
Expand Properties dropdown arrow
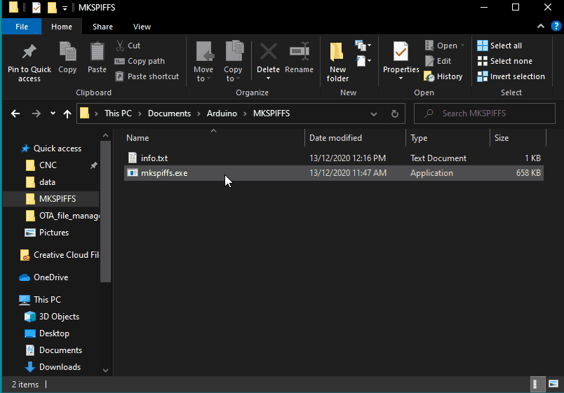[x=401, y=78]
